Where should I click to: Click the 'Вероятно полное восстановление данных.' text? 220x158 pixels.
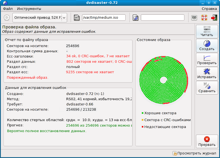[47, 131]
